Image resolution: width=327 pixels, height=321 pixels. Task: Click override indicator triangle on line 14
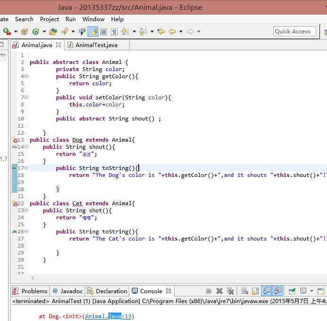click(x=15, y=147)
